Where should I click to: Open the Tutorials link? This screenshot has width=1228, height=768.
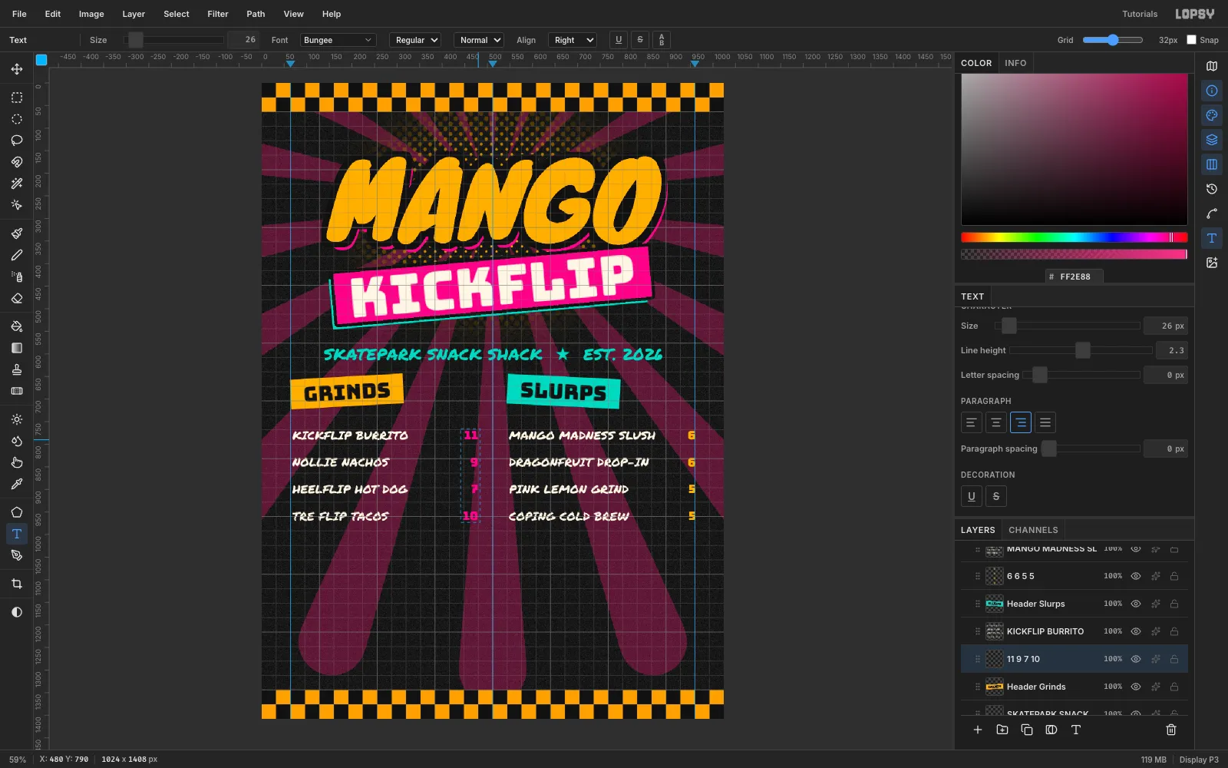click(1140, 14)
